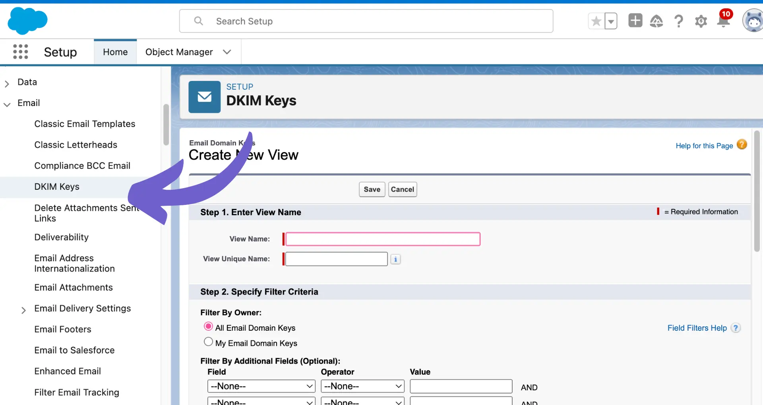Open the Trailhead guidance icon
Screen dimensions: 763x405
click(656, 21)
